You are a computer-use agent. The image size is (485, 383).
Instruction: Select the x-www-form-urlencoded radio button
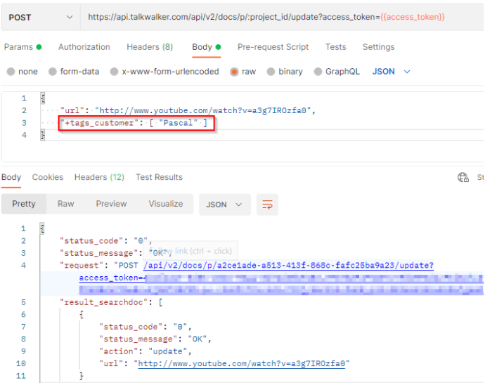pos(114,72)
